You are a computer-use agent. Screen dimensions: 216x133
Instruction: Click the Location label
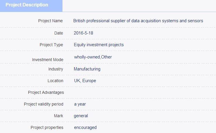[55, 81]
